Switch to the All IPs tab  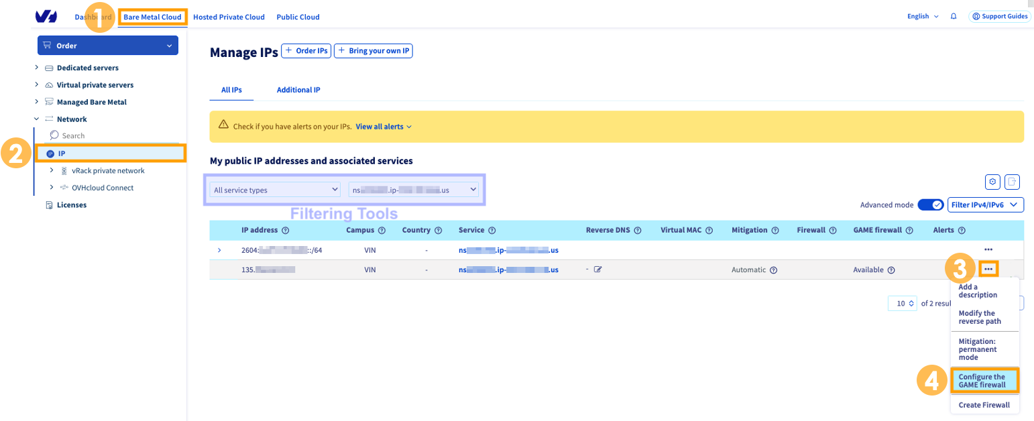(231, 90)
